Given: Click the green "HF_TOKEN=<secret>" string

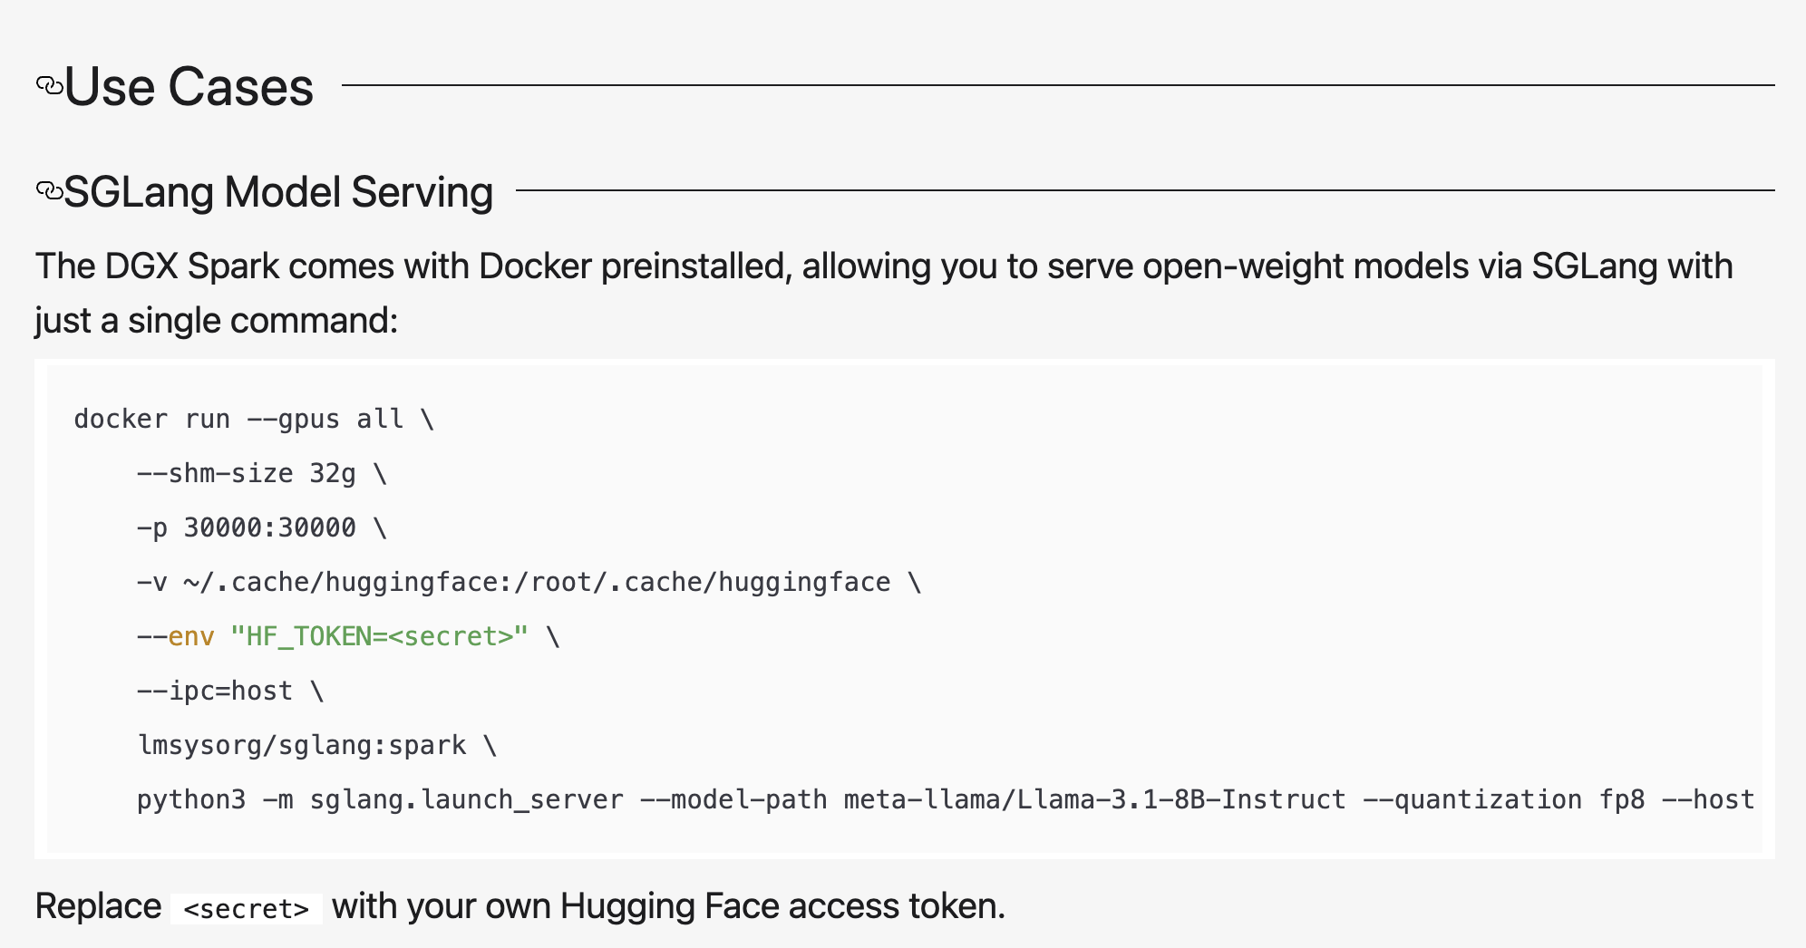Looking at the screenshot, I should click(x=379, y=637).
